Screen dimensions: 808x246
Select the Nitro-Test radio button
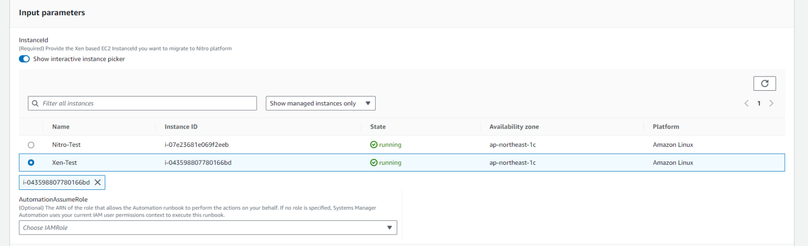point(31,145)
